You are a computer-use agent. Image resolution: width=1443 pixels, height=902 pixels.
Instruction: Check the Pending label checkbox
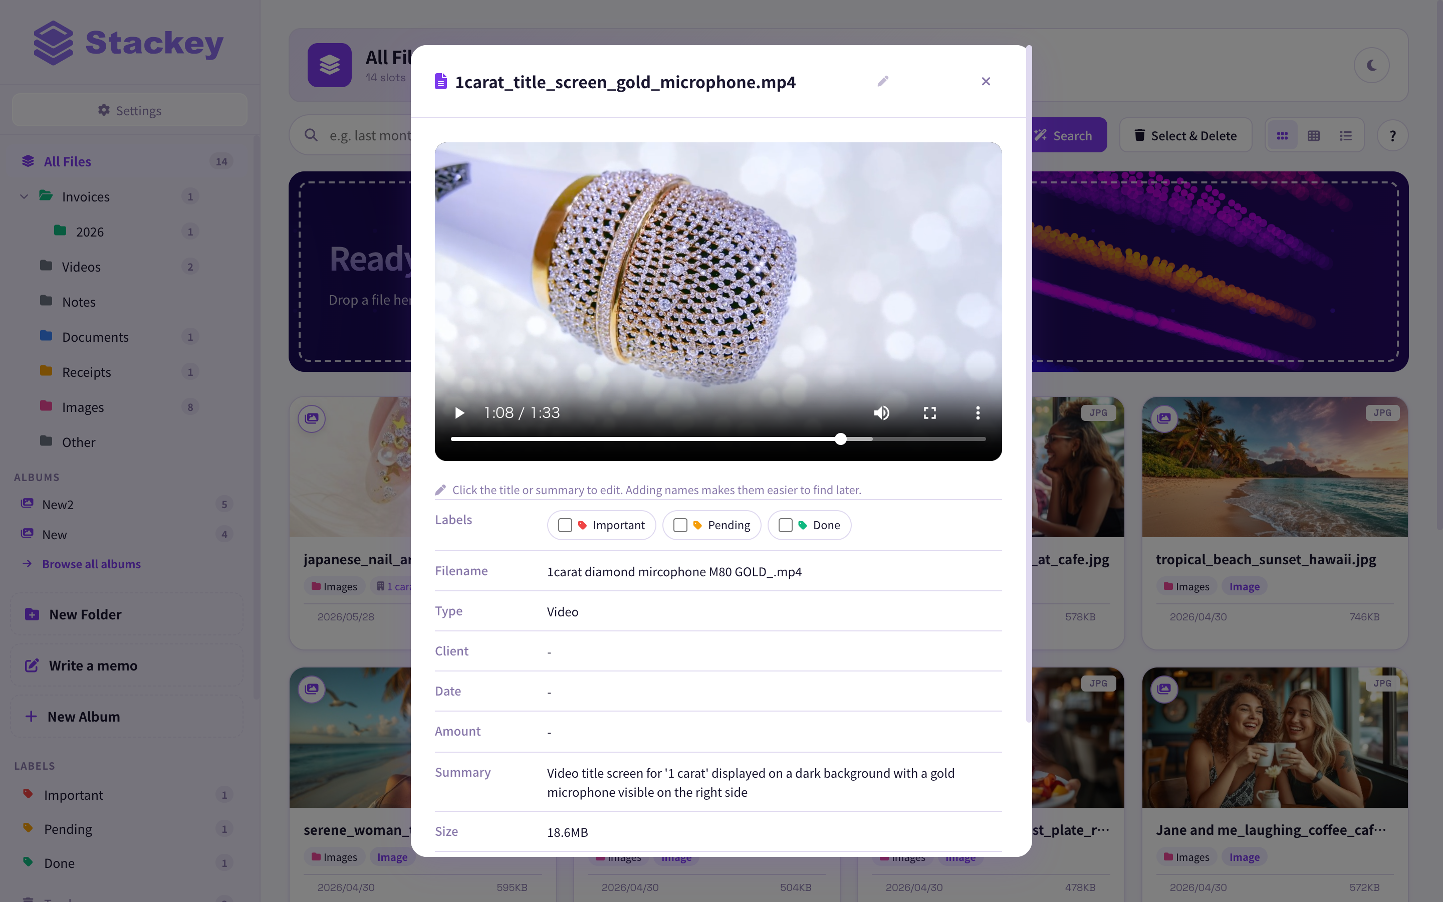pos(680,525)
